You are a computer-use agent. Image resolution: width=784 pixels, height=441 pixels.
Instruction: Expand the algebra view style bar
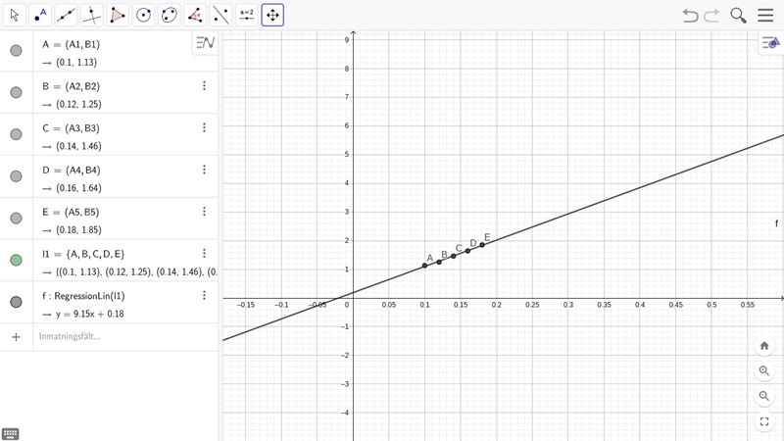tap(204, 42)
